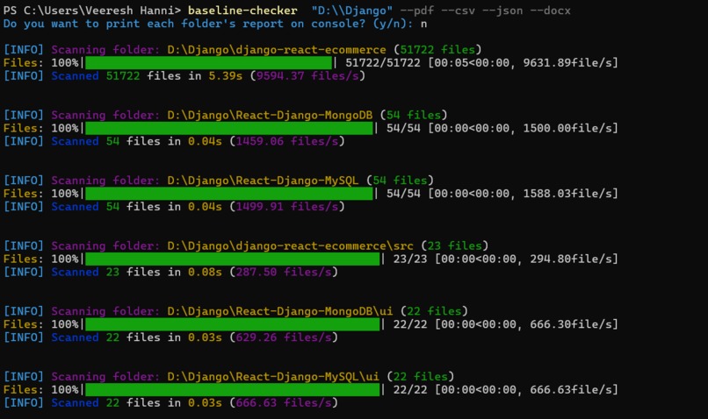Click the 629.26 files/s summary
Screen dimensions: 708x419
[x=284, y=337]
